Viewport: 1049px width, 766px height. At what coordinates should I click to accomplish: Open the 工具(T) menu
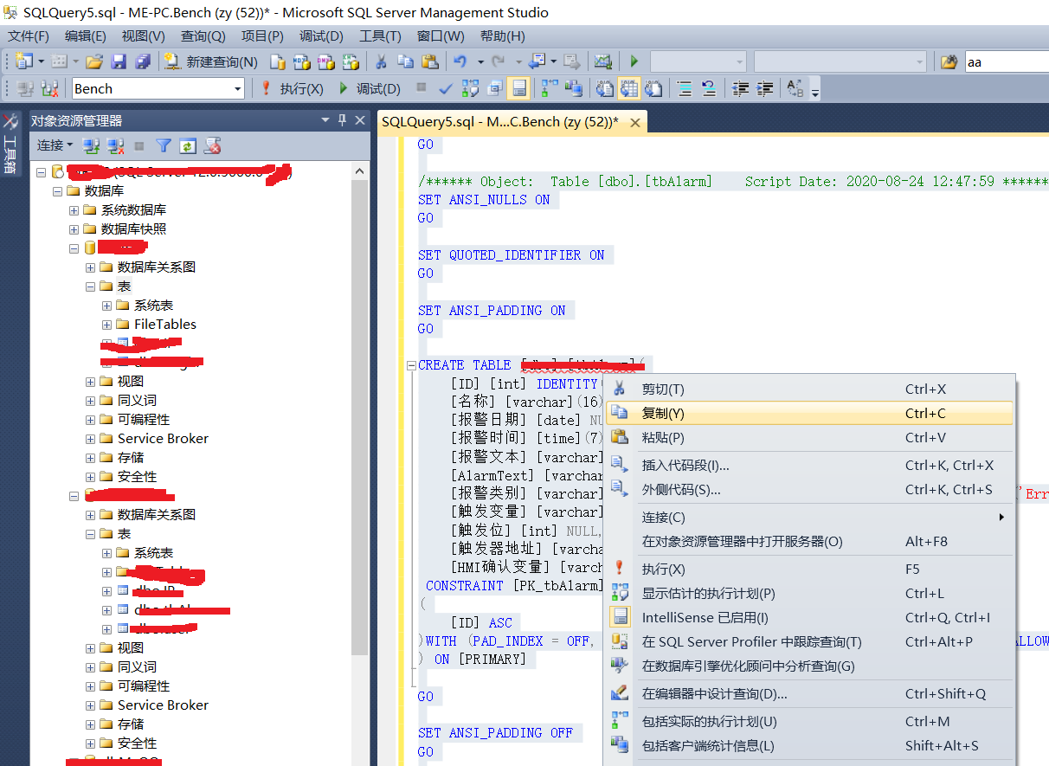(x=380, y=36)
